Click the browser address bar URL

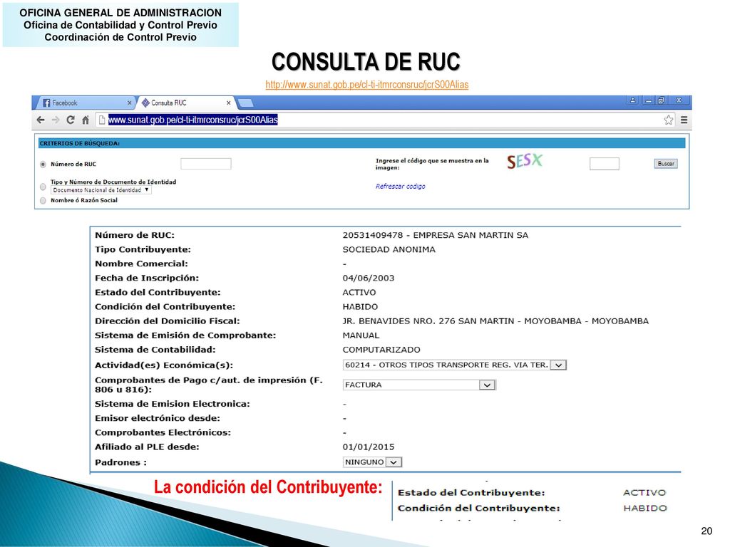click(x=192, y=120)
